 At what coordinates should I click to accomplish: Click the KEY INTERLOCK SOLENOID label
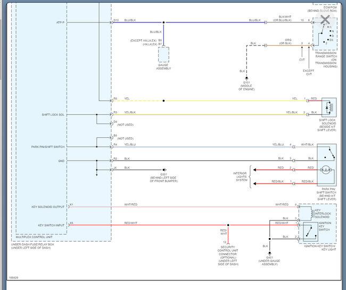pos(323,214)
